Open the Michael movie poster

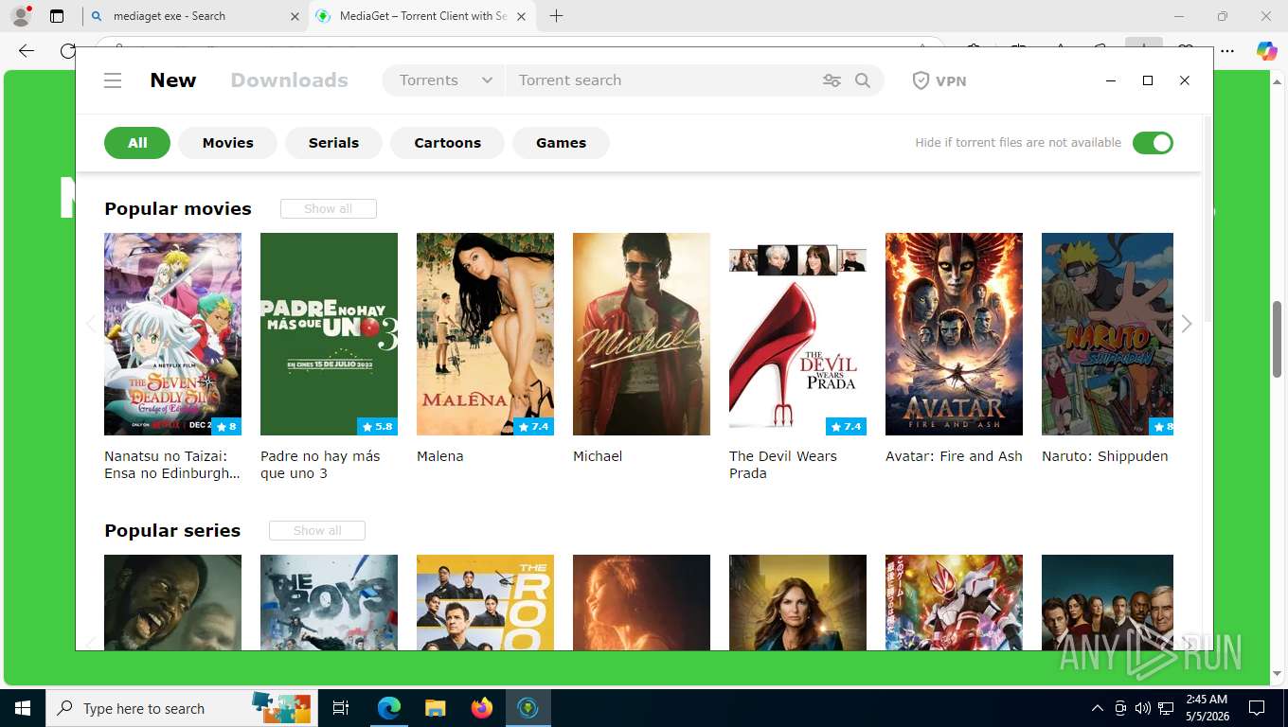pos(641,334)
